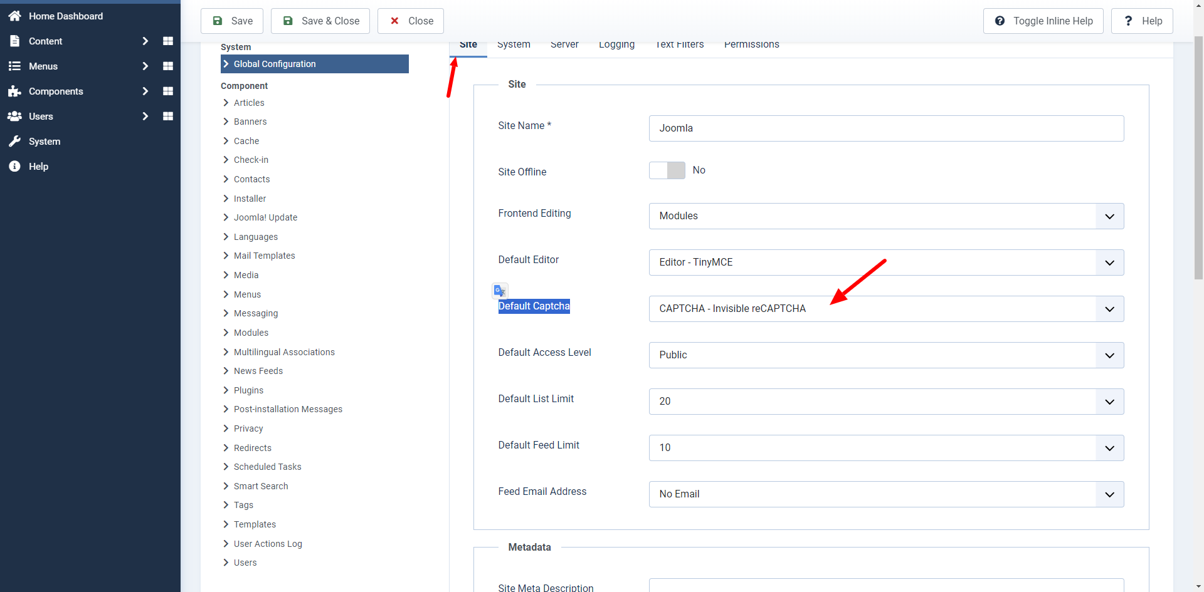Open the Menus dashboard grid icon

coord(167,66)
